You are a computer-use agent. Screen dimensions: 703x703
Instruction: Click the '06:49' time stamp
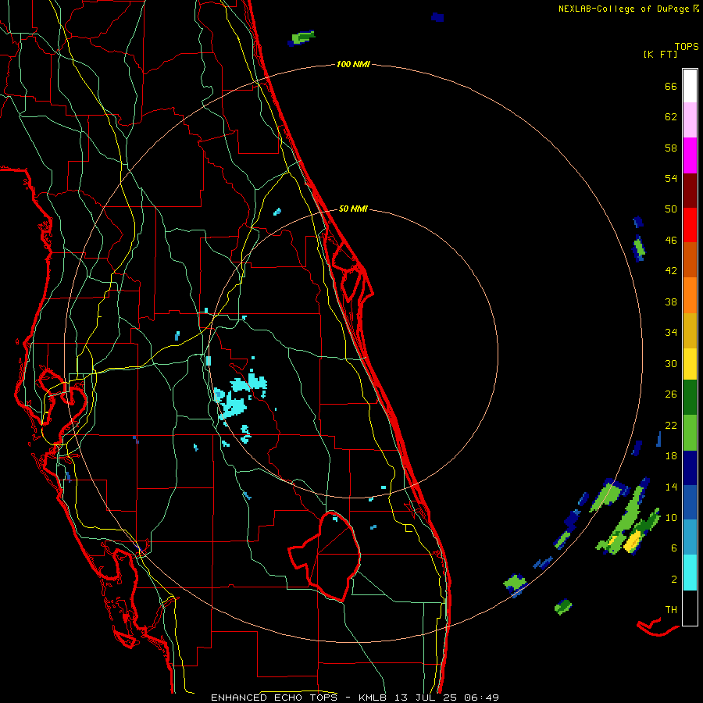[x=481, y=698]
